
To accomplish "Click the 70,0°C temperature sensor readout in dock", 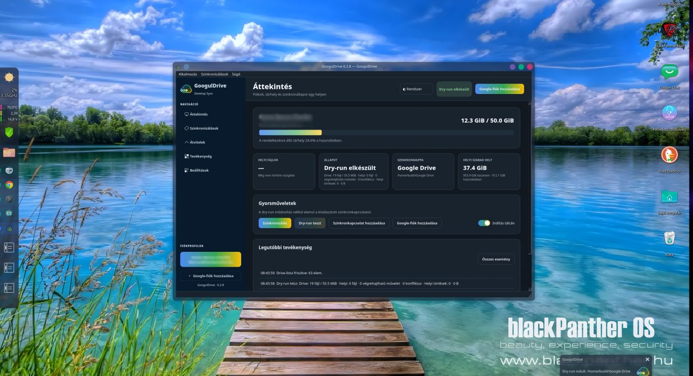I will click(9, 107).
